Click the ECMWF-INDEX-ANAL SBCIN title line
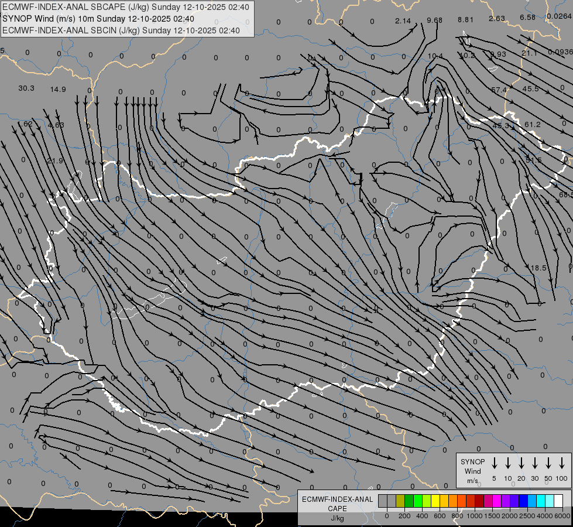Image resolution: width=573 pixels, height=527 pixels. (121, 30)
